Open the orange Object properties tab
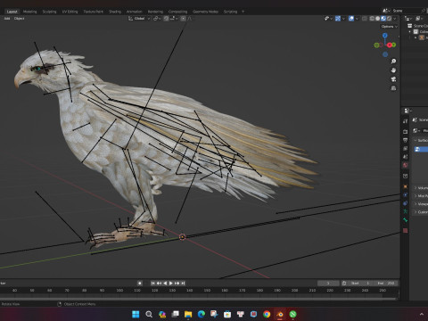The width and height of the screenshot is (428, 321). pyautogui.click(x=405, y=186)
